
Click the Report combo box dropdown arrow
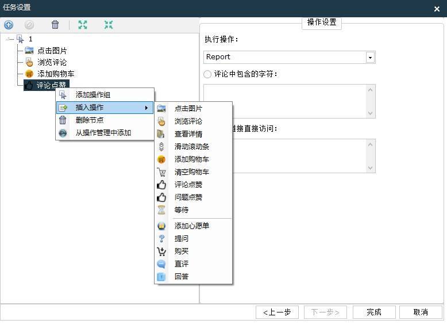[370, 58]
